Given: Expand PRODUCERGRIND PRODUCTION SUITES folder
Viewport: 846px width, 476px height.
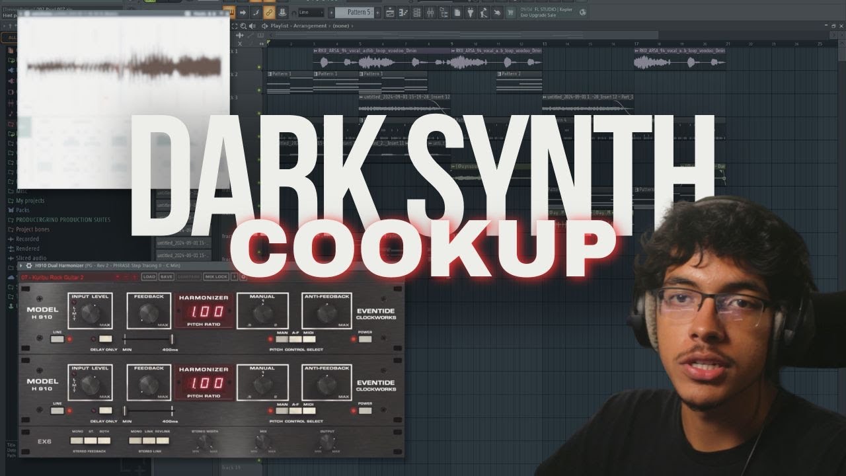Looking at the screenshot, I should coord(59,219).
